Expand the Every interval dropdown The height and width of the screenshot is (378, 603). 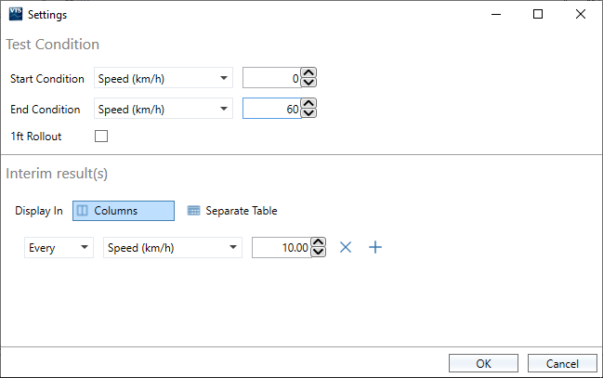tap(59, 248)
